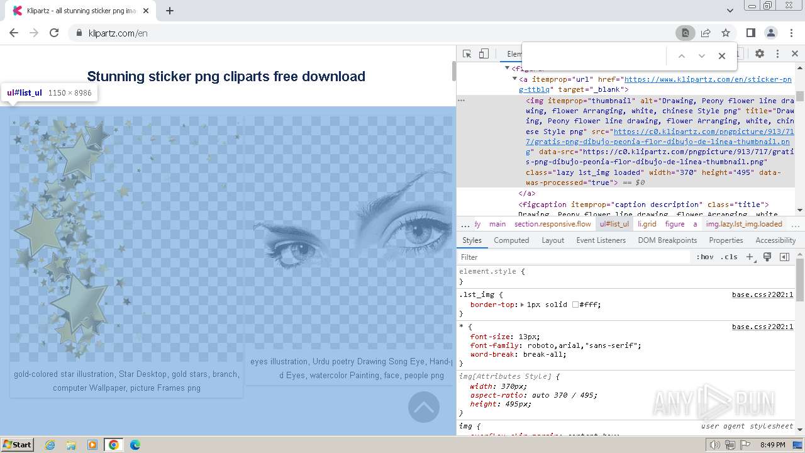Select ul#list_ul breadcrumb
Image resolution: width=805 pixels, height=453 pixels.
614,224
